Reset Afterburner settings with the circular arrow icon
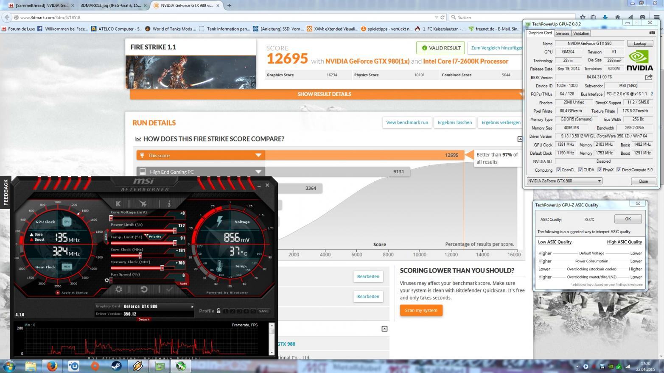664x373 pixels. click(144, 289)
